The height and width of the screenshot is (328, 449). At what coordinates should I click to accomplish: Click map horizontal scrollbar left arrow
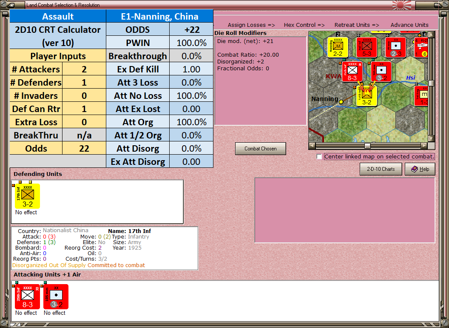point(312,146)
